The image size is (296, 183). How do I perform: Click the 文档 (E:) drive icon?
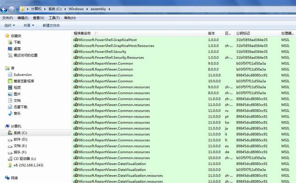pyautogui.click(x=10, y=146)
